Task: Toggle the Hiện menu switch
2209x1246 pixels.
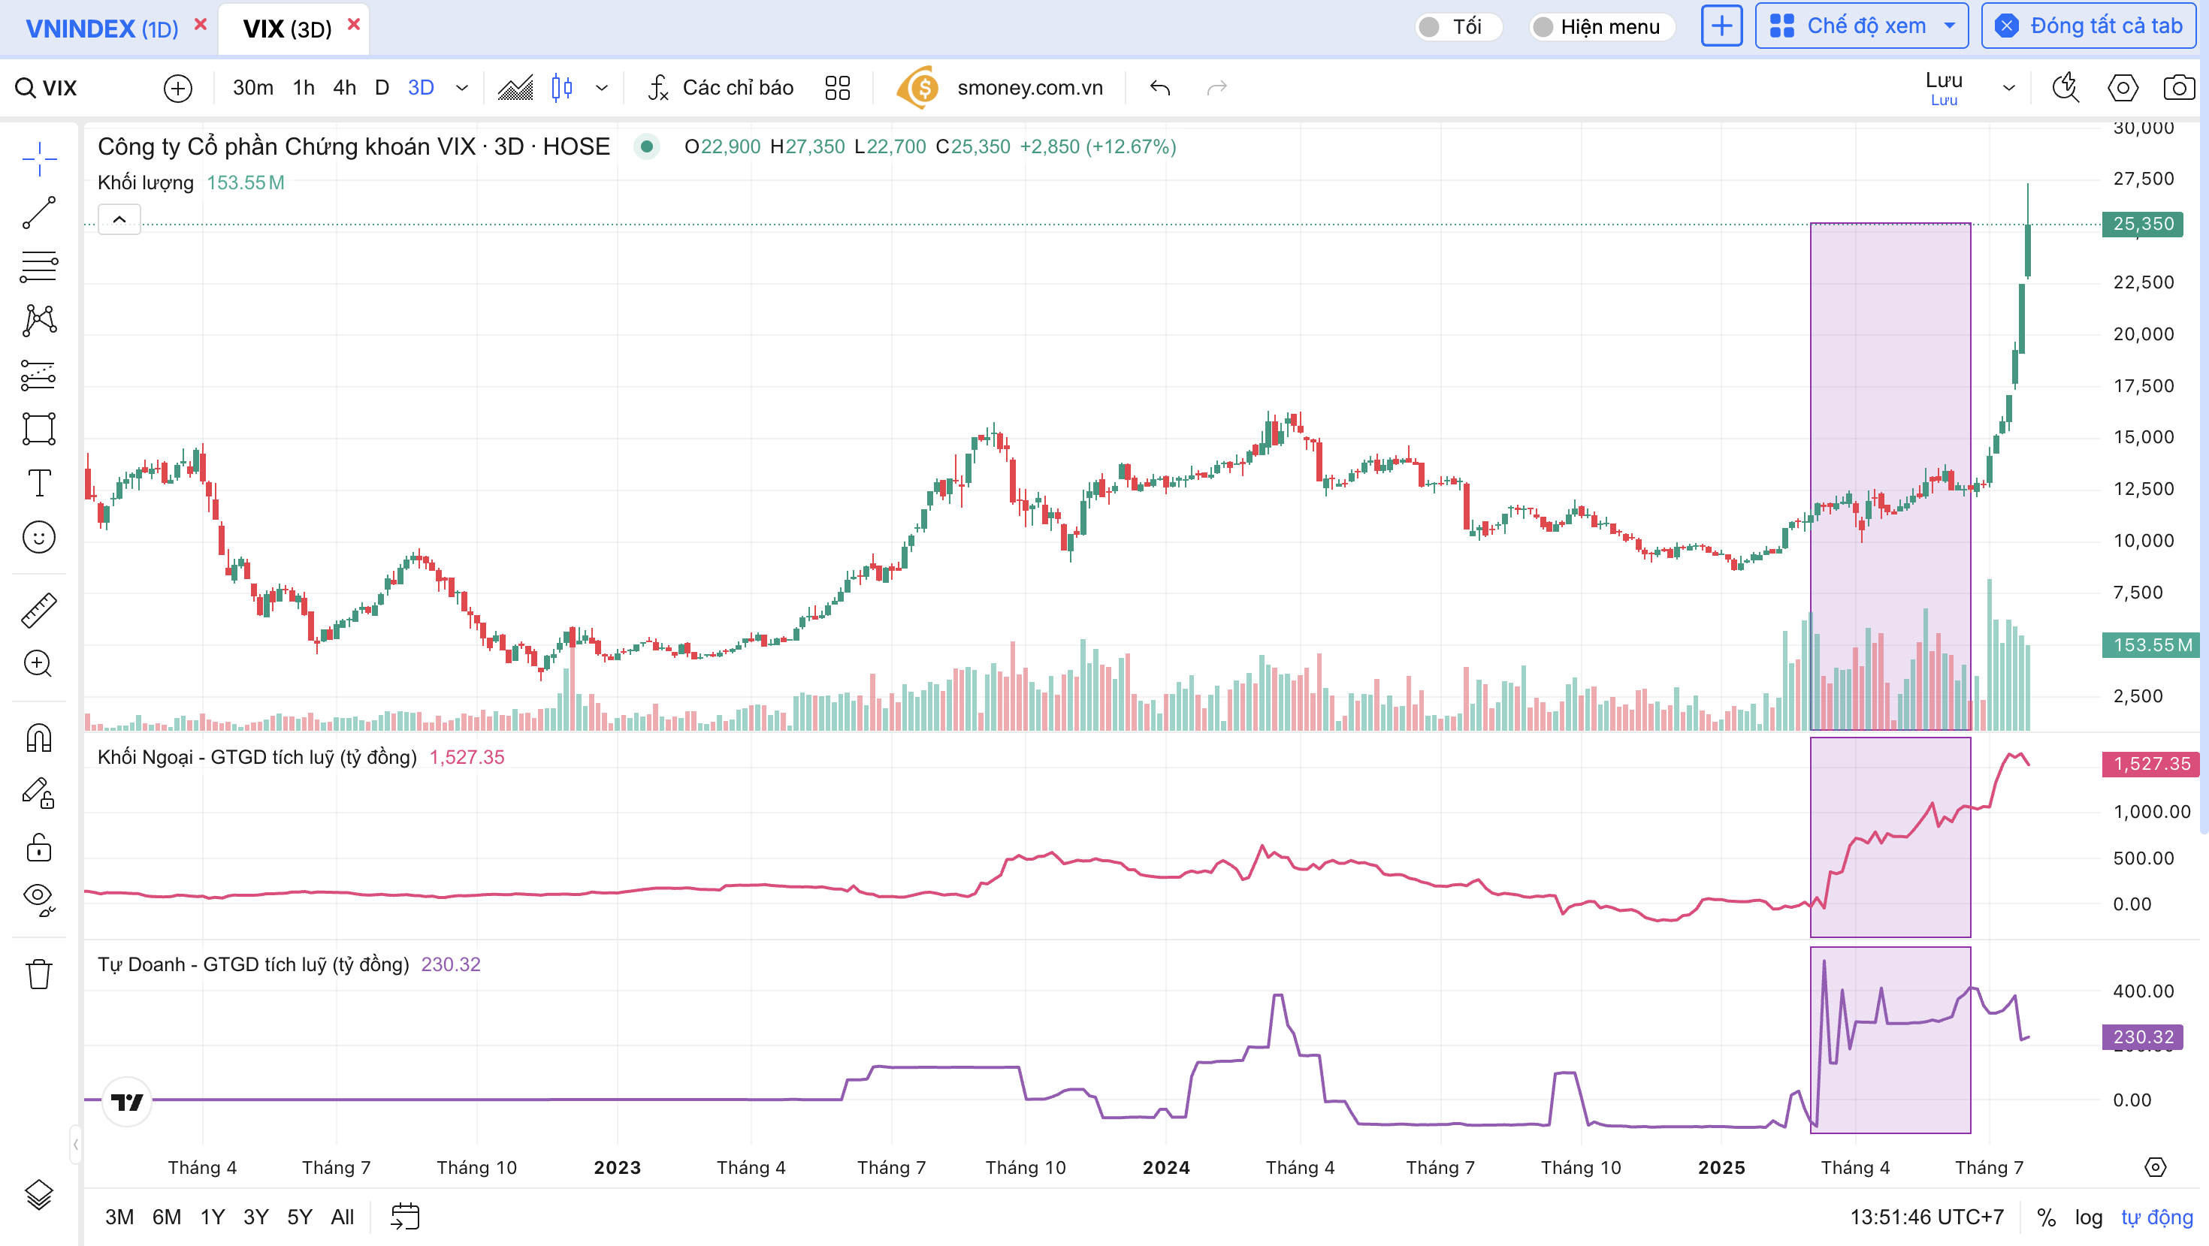Action: (x=1543, y=26)
